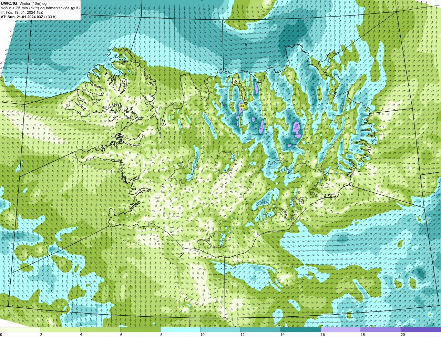Click the colorbar tick label '0'

[x=1, y=335]
